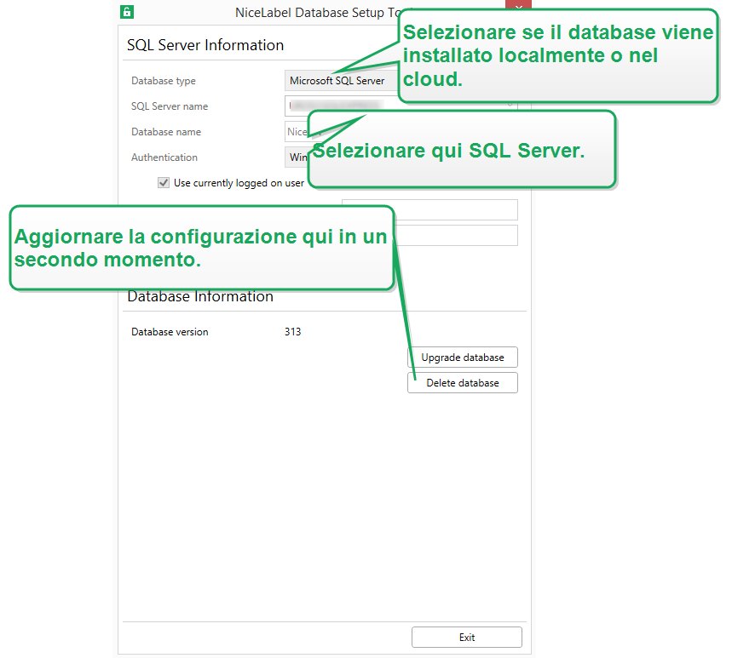This screenshot has width=732, height=658.
Task: Open the Database type dropdown
Action: pos(342,81)
